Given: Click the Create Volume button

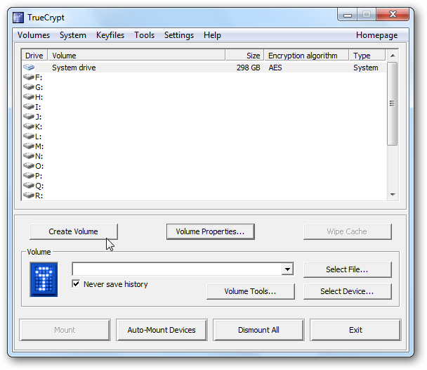Looking at the screenshot, I should 74,231.
